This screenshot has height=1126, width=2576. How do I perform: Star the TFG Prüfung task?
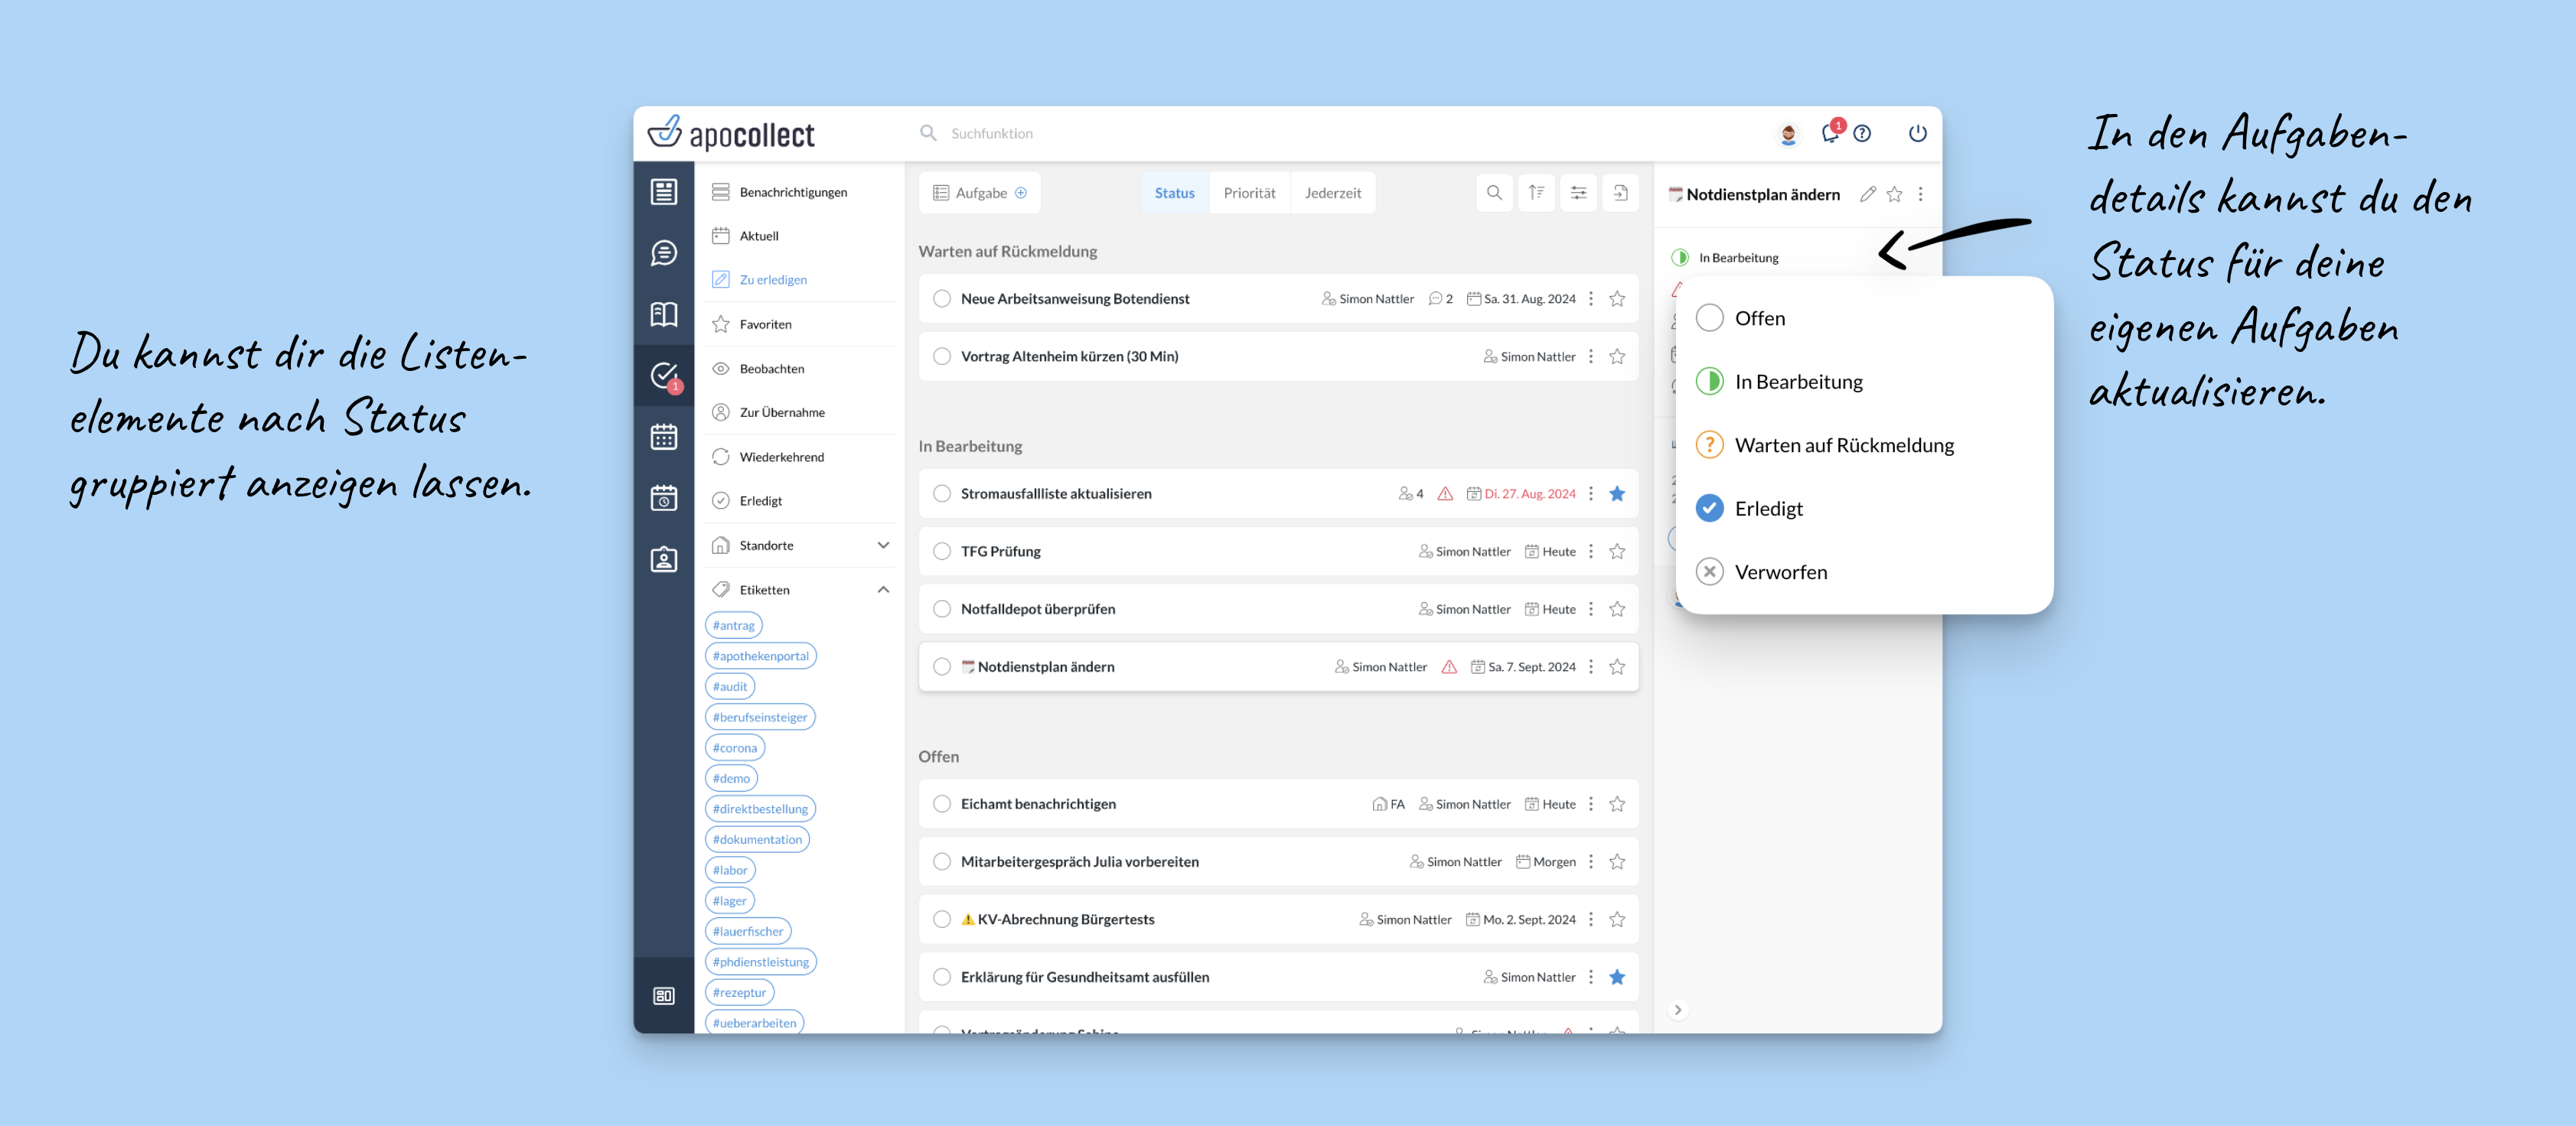[x=1617, y=552]
